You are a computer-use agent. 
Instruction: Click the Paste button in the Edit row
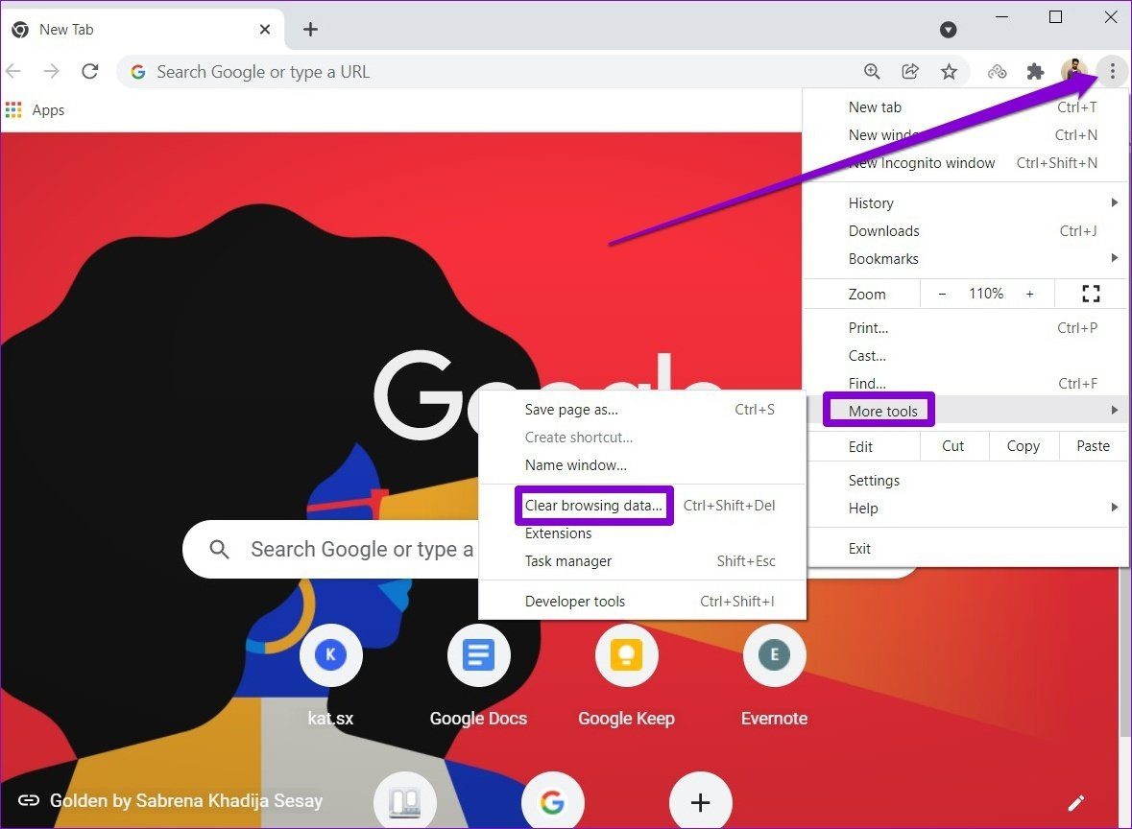[1093, 446]
